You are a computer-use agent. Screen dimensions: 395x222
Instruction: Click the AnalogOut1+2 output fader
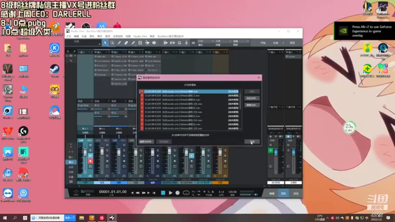276,152
